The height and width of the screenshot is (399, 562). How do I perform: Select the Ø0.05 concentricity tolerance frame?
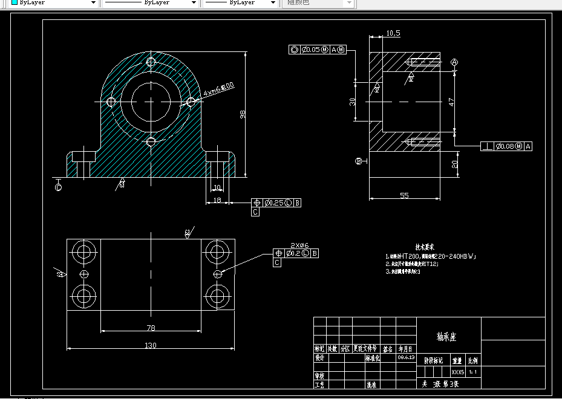tap(318, 50)
